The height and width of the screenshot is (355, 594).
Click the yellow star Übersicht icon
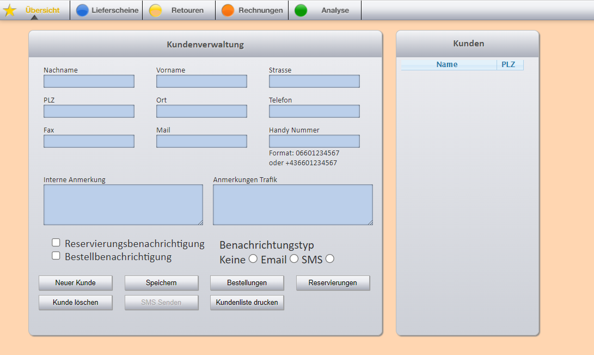pos(10,10)
